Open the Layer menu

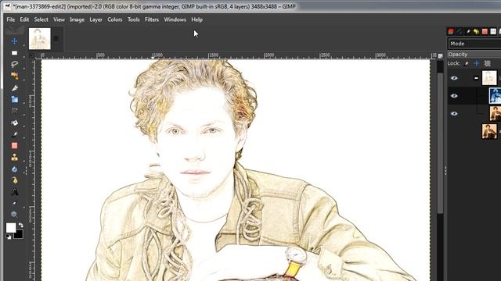pyautogui.click(x=96, y=20)
